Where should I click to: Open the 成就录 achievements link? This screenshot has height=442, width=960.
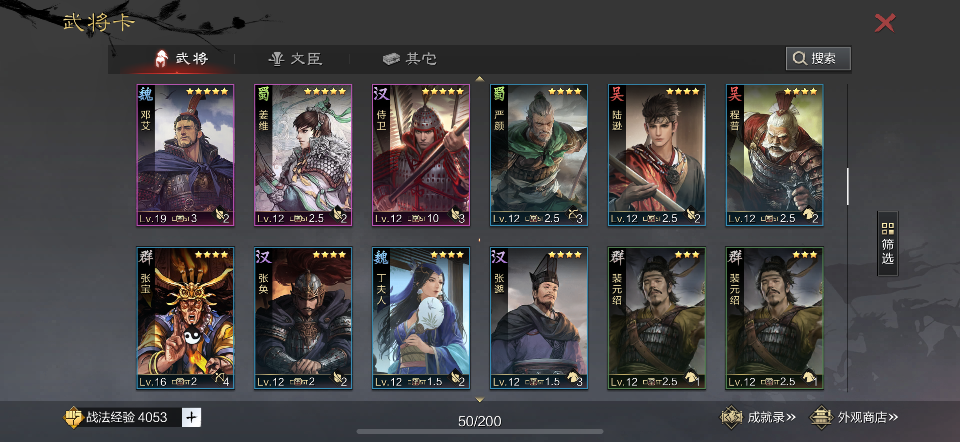pyautogui.click(x=757, y=417)
